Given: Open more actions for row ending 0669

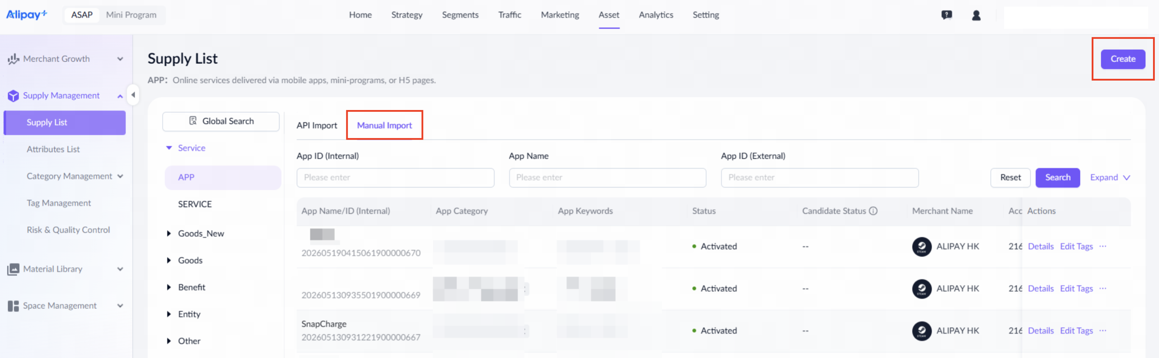Looking at the screenshot, I should pyautogui.click(x=1102, y=289).
